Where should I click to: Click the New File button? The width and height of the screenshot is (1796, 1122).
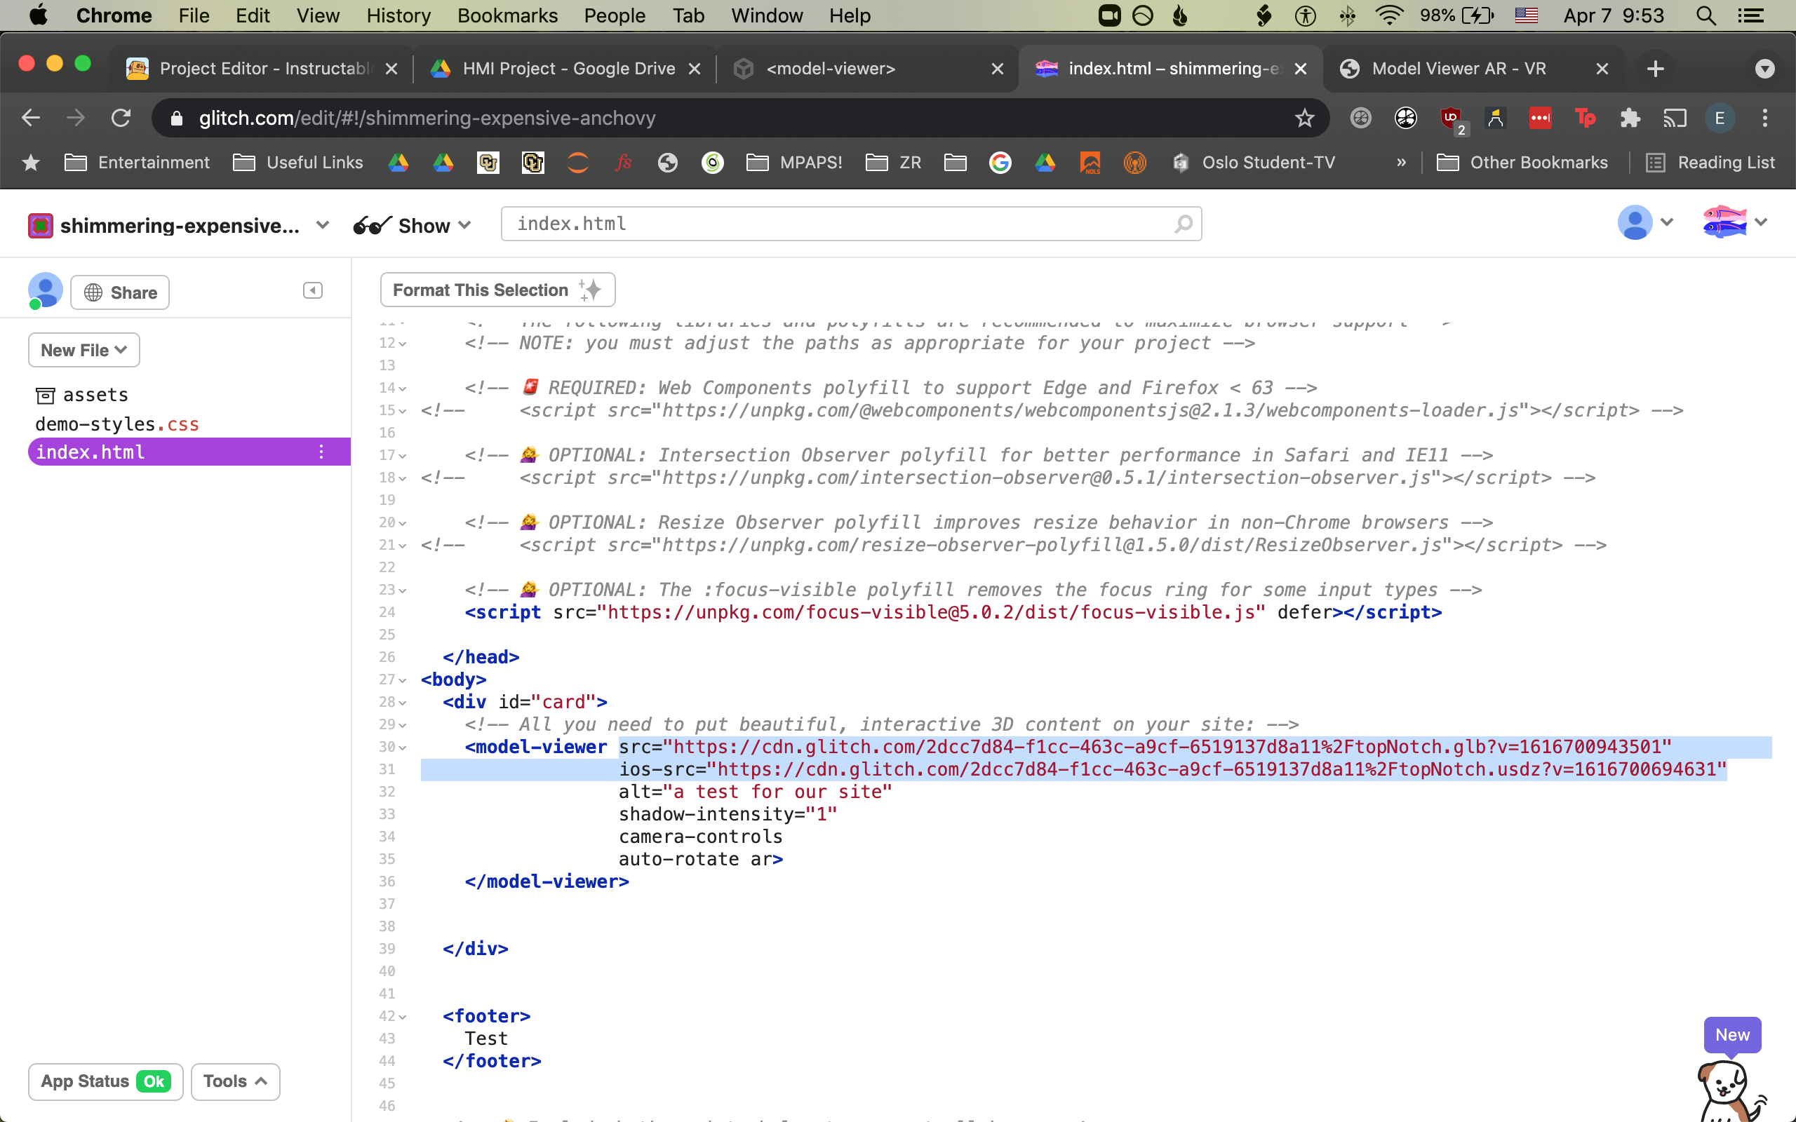(81, 348)
